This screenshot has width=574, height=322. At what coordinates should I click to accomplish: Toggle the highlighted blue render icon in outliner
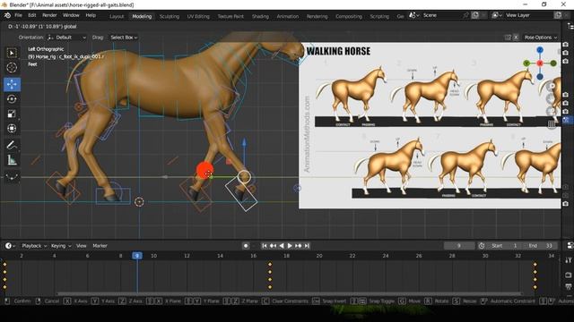(567, 120)
